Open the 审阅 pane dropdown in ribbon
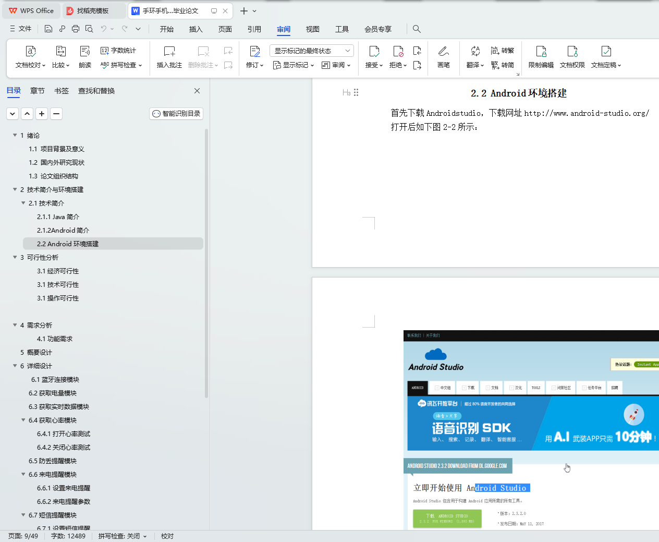 tap(336, 65)
